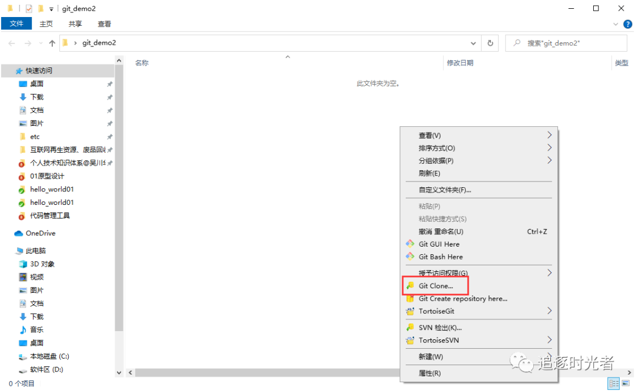The width and height of the screenshot is (635, 391).
Task: Click the properties checkmark quick access icon
Action: (x=29, y=8)
